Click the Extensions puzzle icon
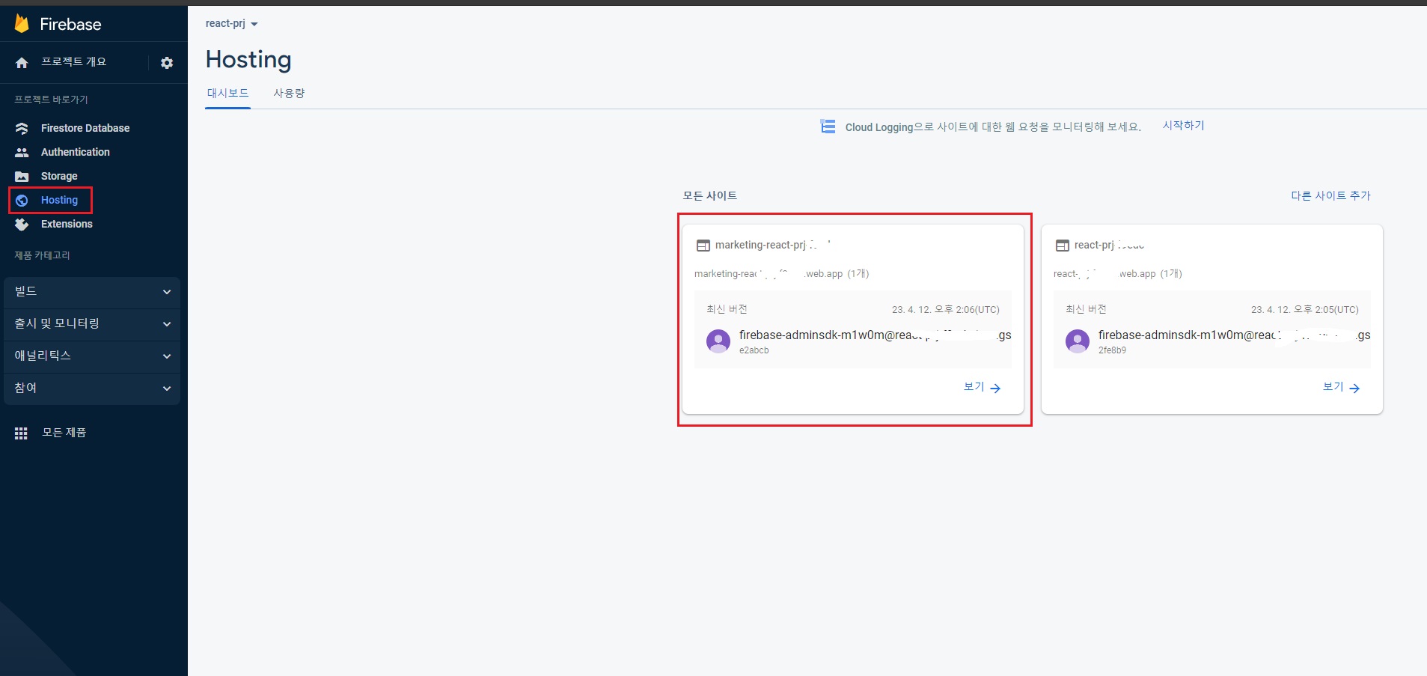 22,225
